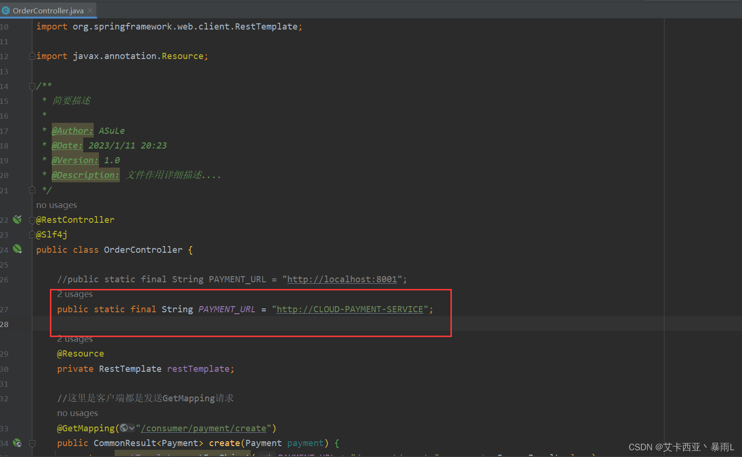
Task: Collapse the Javadoc comment fold marker on line 14
Action: 32,86
